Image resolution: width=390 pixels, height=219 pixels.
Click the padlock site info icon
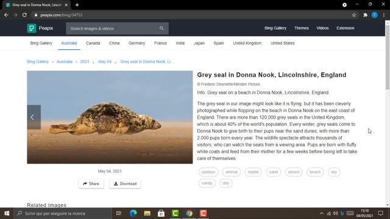tap(36, 15)
